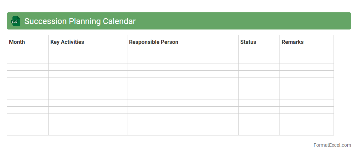Click the green XLS file icon
The height and width of the screenshot is (155, 358).
[x=15, y=21]
